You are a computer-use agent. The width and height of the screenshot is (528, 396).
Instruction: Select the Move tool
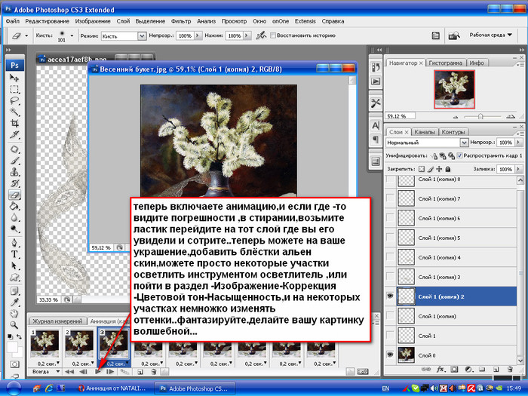(x=14, y=78)
